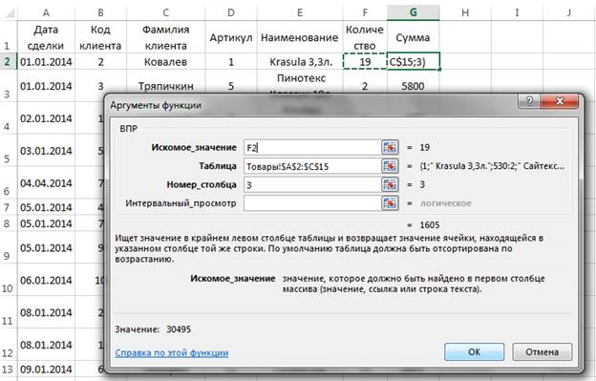Click range selector icon beside Интервальный_просмотр field

pos(390,203)
